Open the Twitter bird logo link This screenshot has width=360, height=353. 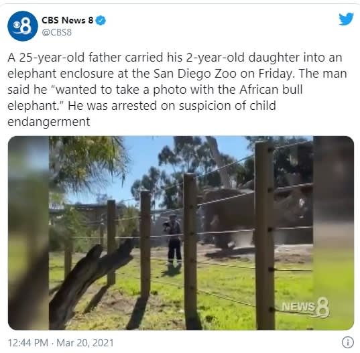pos(346,19)
